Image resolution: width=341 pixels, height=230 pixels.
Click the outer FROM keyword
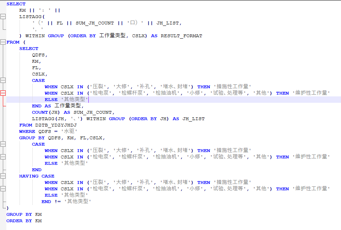pyautogui.click(x=13, y=43)
